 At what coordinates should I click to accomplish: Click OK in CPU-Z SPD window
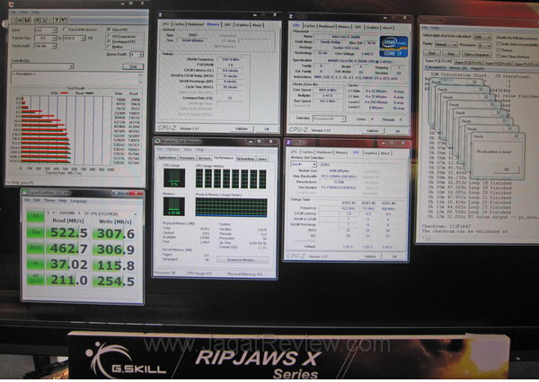(x=394, y=256)
